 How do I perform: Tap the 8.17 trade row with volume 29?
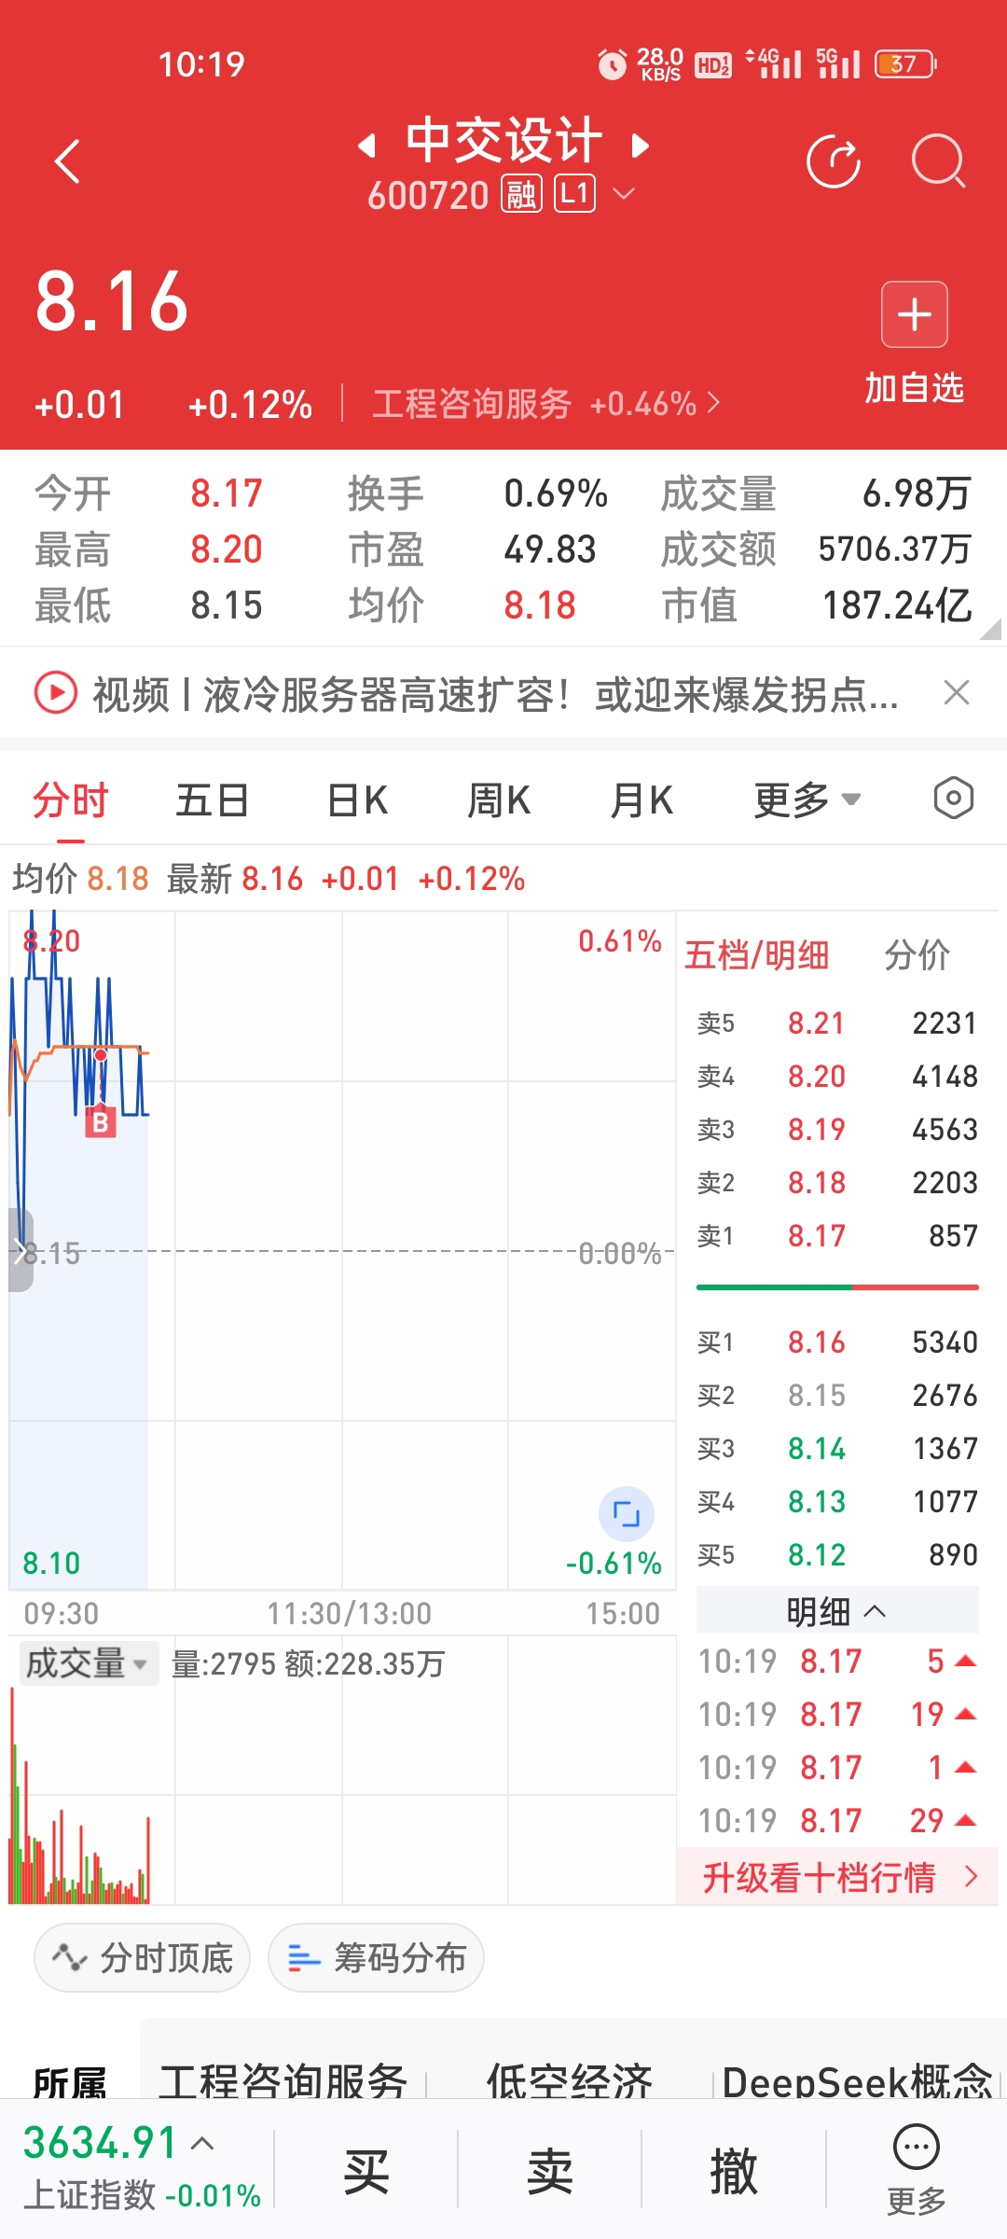click(837, 1821)
